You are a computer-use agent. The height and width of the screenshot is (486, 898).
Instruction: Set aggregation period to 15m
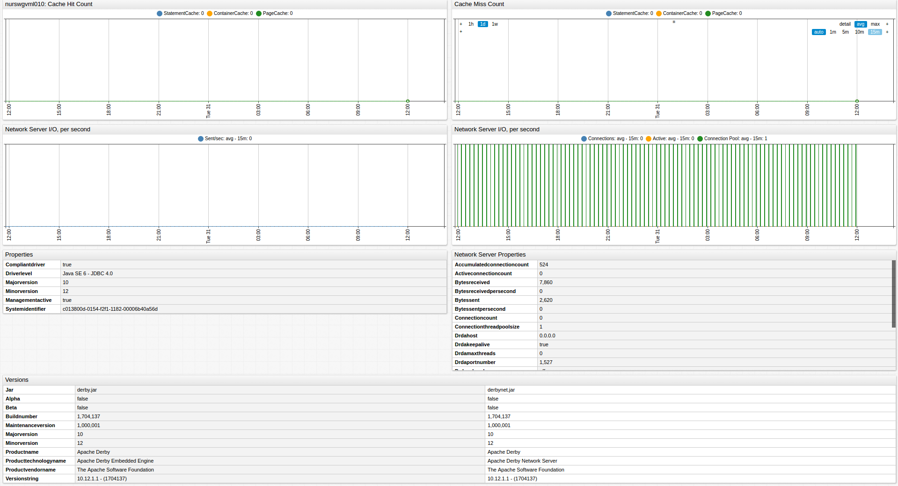(875, 32)
